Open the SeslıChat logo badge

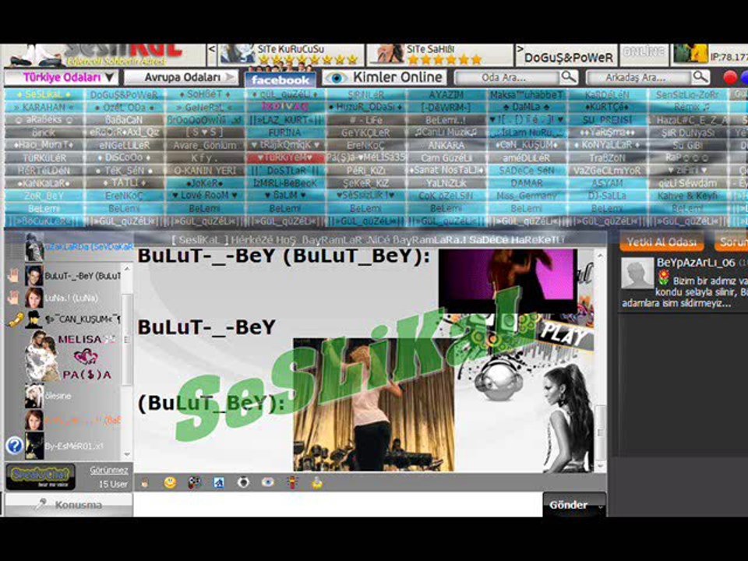(x=41, y=477)
